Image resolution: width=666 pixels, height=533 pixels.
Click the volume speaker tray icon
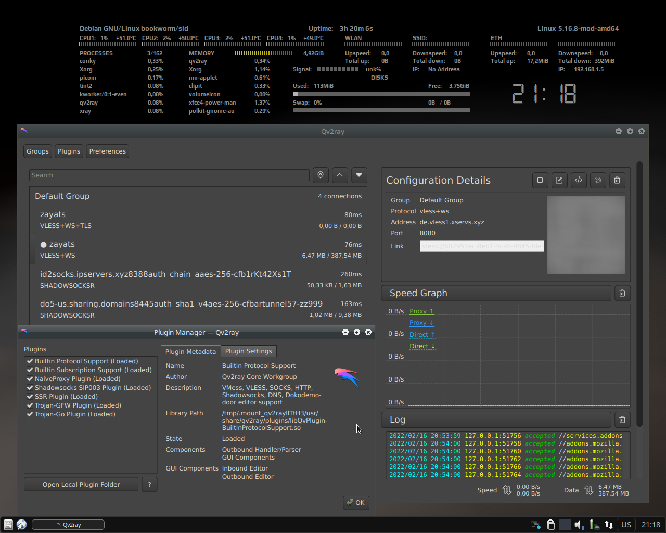point(579,525)
